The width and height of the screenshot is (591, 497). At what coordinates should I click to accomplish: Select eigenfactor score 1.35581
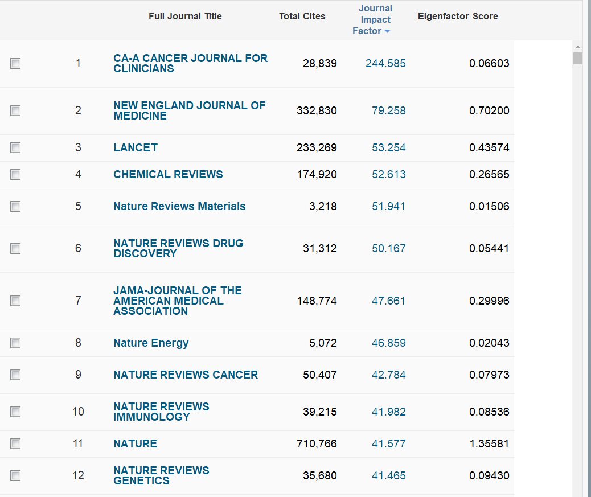point(489,444)
